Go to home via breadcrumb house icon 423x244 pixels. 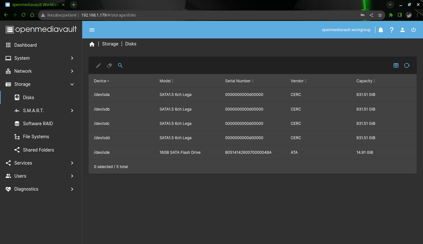92,44
